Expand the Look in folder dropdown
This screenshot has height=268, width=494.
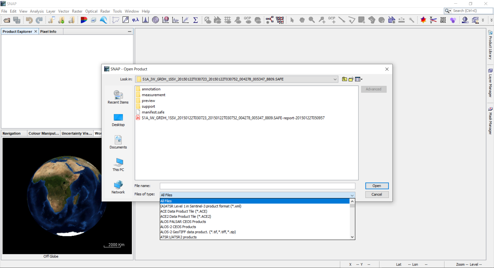pyautogui.click(x=335, y=79)
